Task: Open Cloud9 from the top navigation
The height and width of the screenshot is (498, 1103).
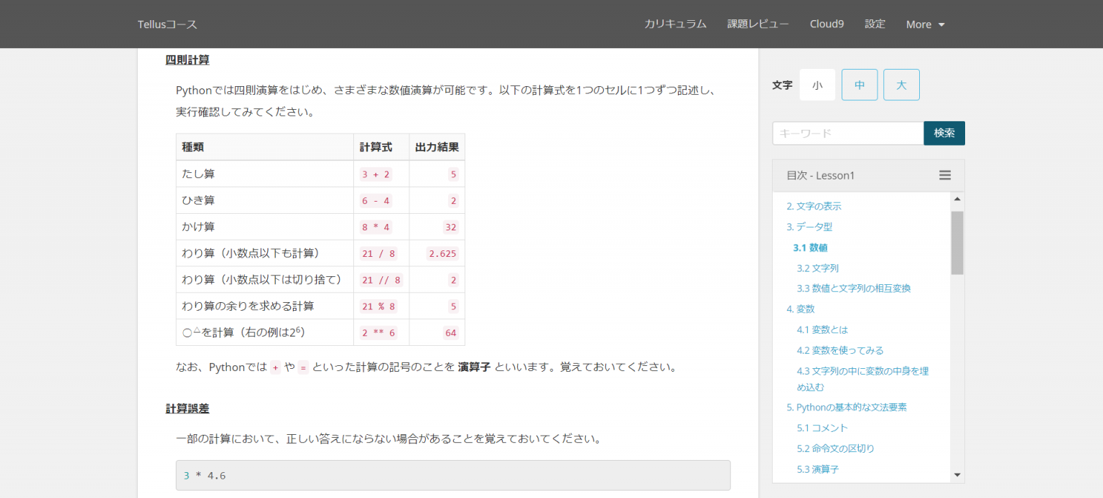Action: 827,24
